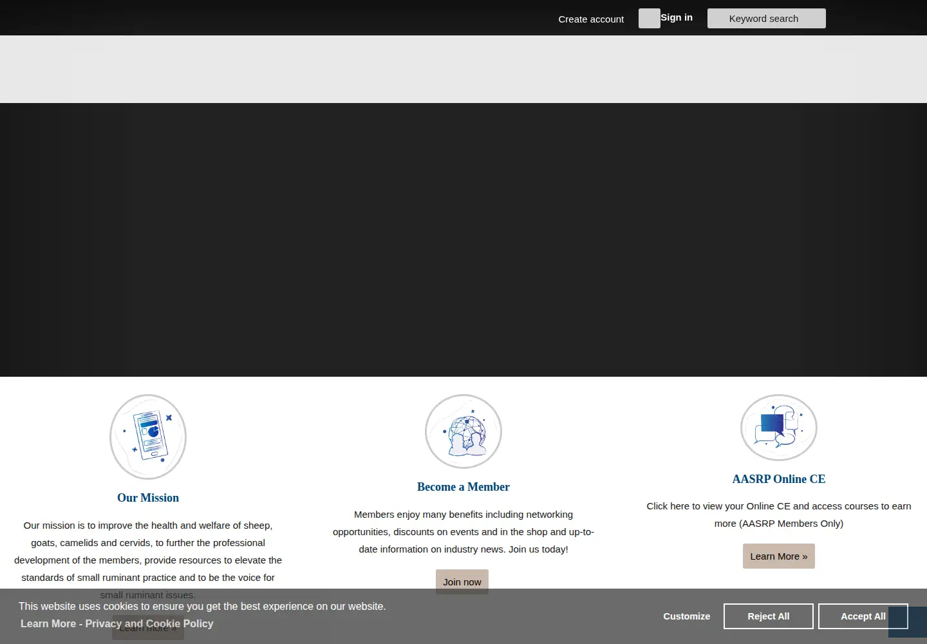Screen dimensions: 927x644
Task: Focus the Keyword search field
Action: point(767,19)
